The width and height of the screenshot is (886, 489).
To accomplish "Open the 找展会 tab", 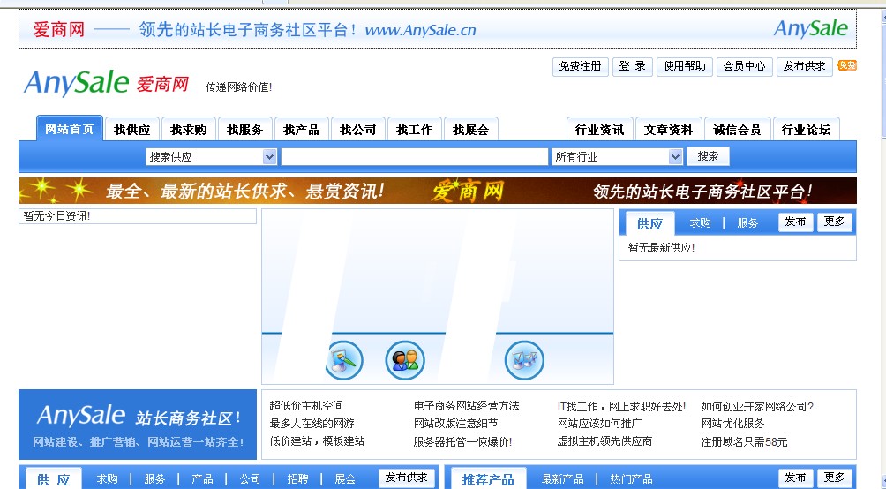I will point(470,130).
